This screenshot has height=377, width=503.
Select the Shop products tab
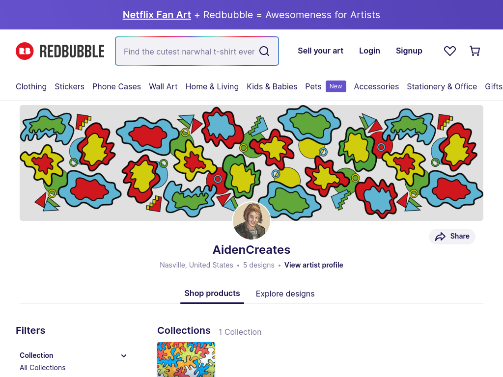point(212,294)
